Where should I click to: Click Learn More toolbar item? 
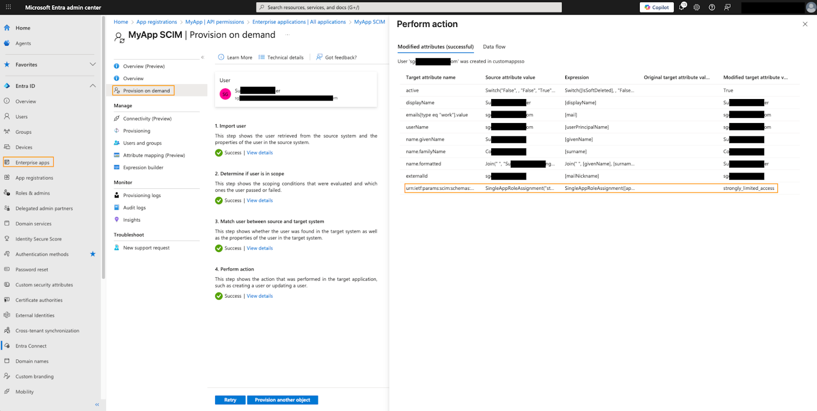(x=235, y=58)
